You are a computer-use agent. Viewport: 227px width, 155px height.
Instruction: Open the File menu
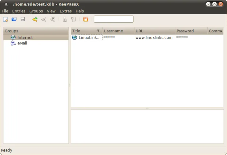coord(5,11)
